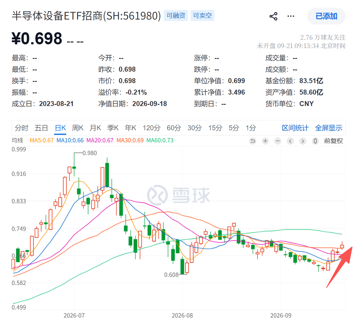Image resolution: width=355 pixels, height=320 pixels.
Task: Open 区间统计 range statistics
Action: point(295,128)
